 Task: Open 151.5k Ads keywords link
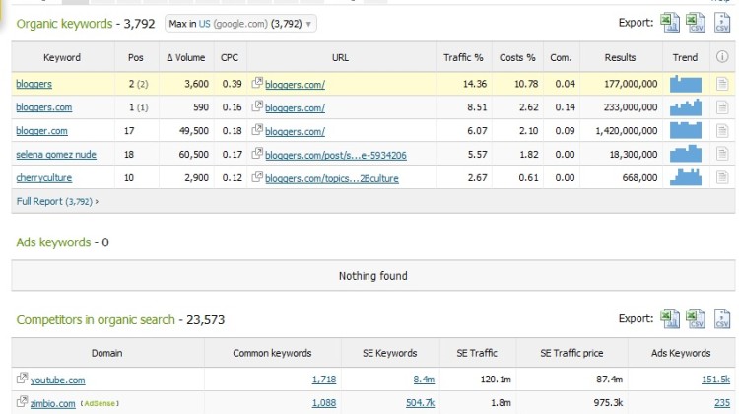tap(715, 379)
